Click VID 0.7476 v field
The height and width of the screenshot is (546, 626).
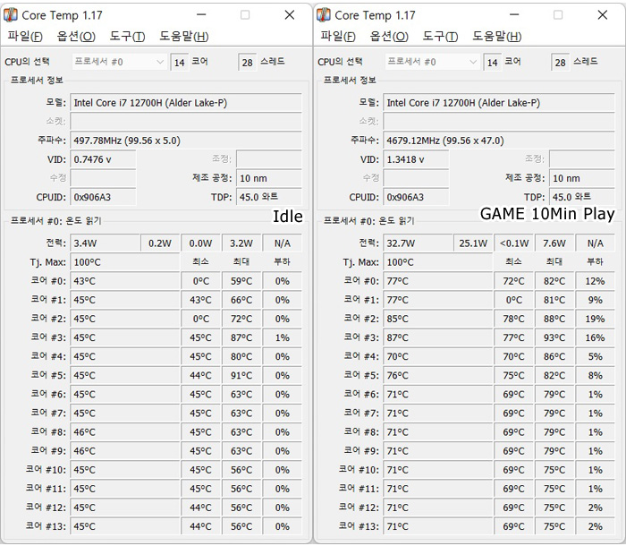(x=104, y=159)
